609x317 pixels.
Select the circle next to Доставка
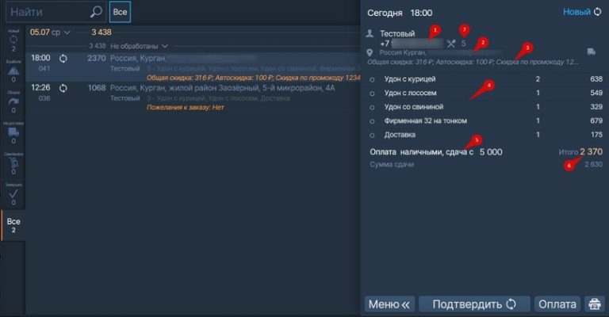373,134
